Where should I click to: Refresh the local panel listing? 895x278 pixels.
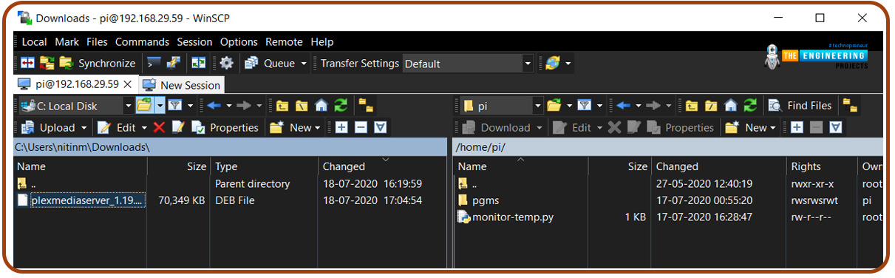(341, 106)
